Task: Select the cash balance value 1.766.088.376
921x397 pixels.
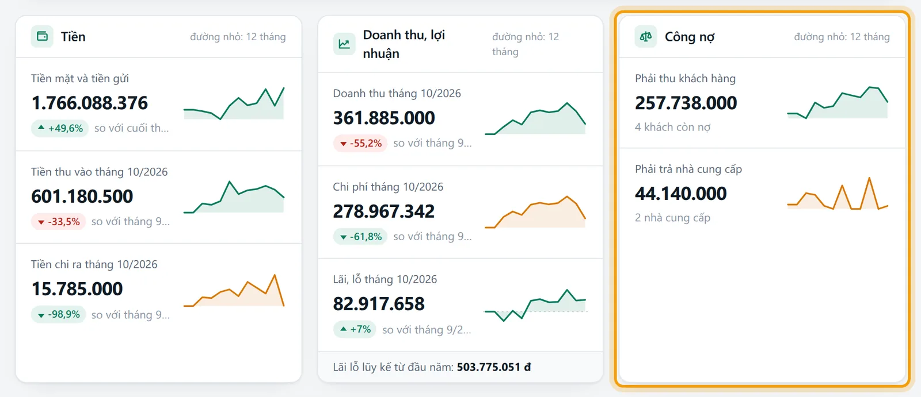Action: 90,103
